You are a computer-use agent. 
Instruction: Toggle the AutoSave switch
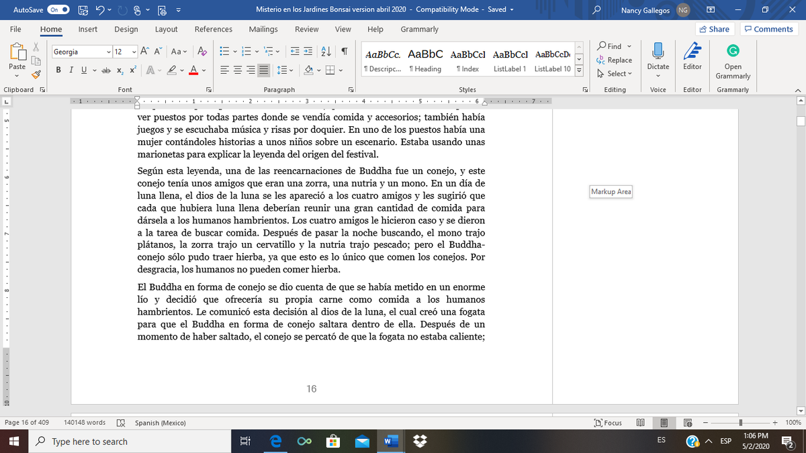point(58,10)
